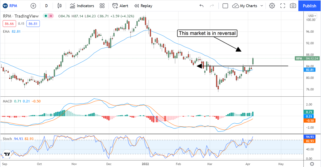Click the 86.66 sell price box
This screenshot has height=167, width=321.
tap(9, 24)
